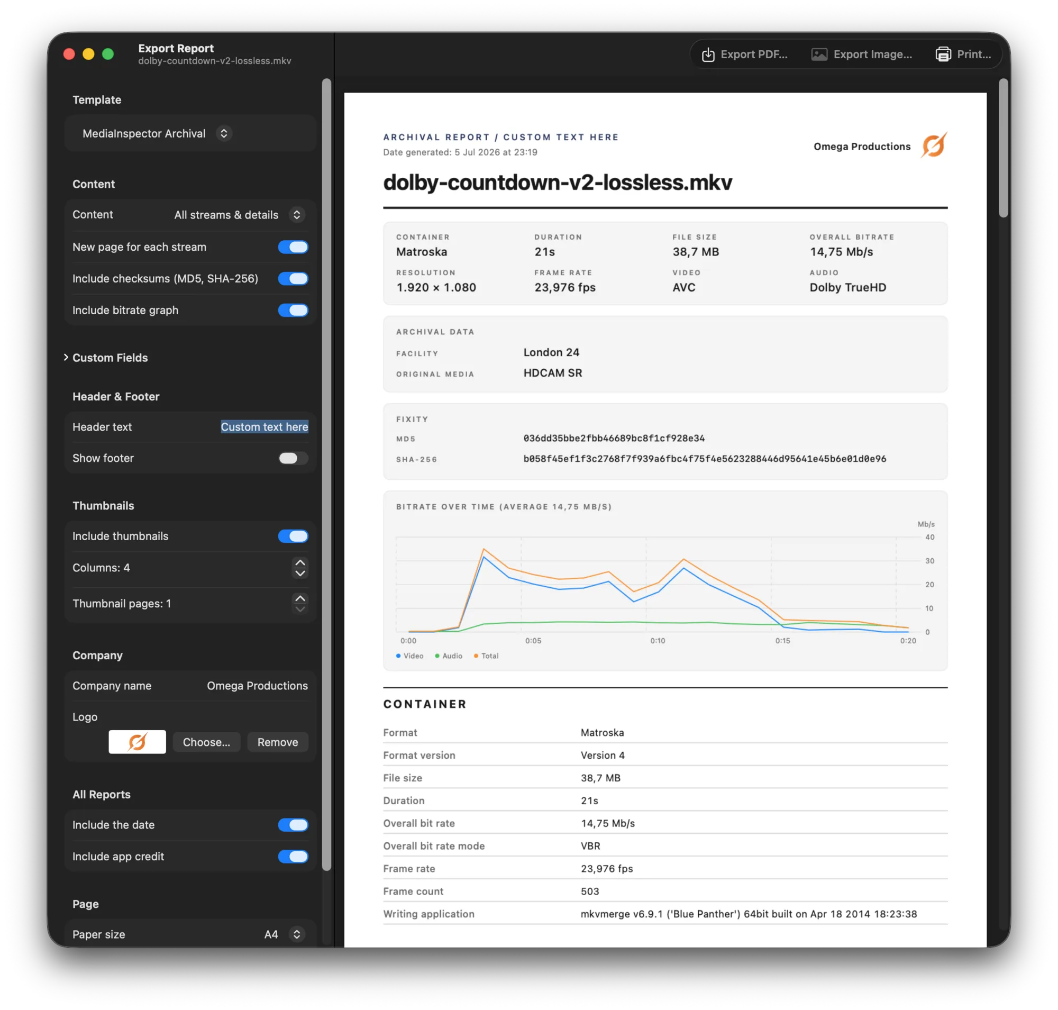Click Choose... to pick a logo

(206, 742)
